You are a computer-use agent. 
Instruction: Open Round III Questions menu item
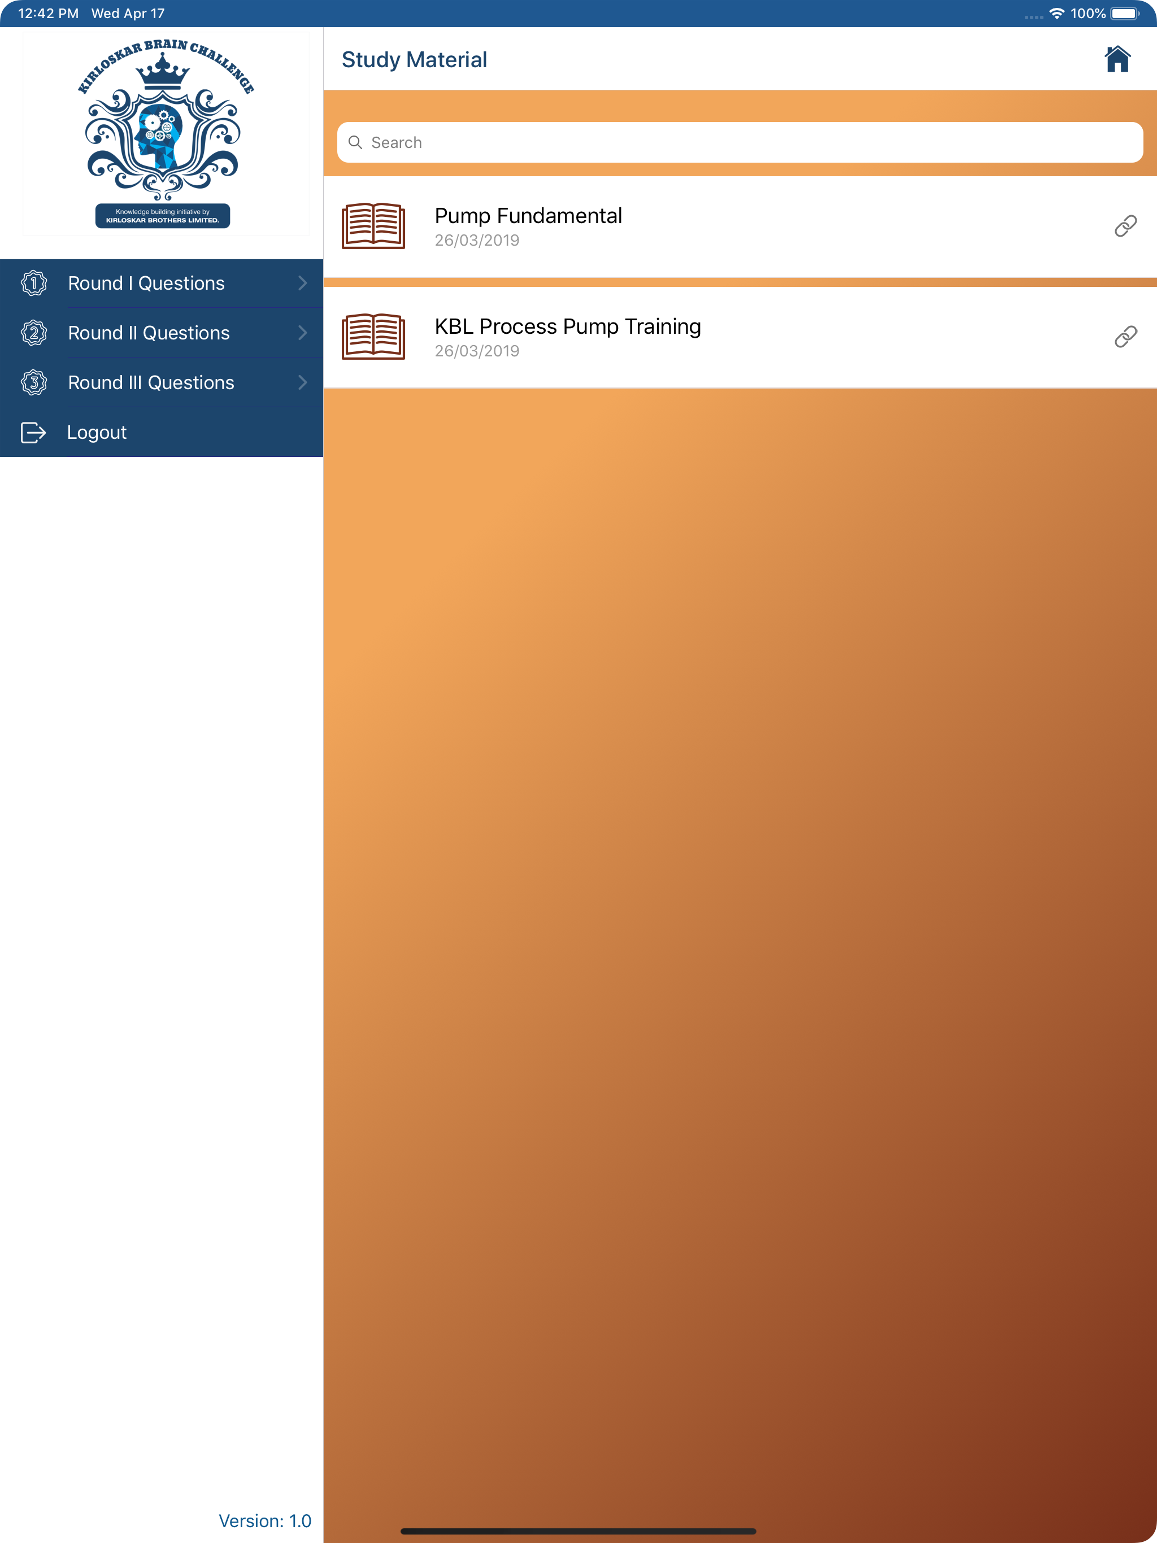(x=161, y=382)
